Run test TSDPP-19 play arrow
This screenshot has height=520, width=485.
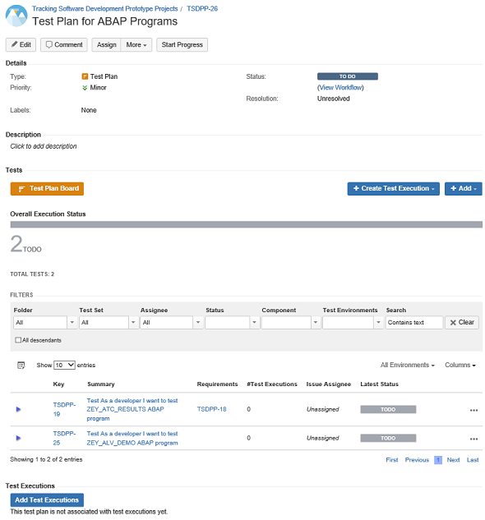pos(18,409)
